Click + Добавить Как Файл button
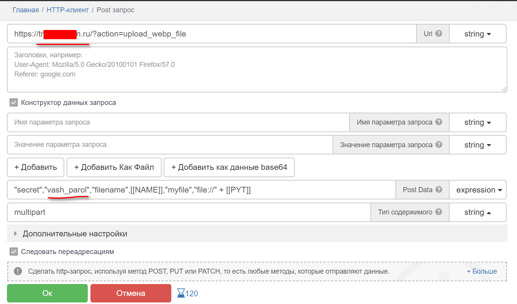 [x=114, y=167]
